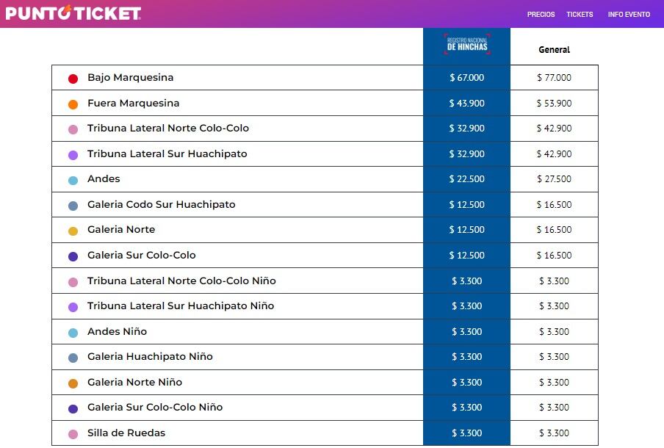The height and width of the screenshot is (448, 664).
Task: Click the $ 53.900 general price
Action: (555, 103)
